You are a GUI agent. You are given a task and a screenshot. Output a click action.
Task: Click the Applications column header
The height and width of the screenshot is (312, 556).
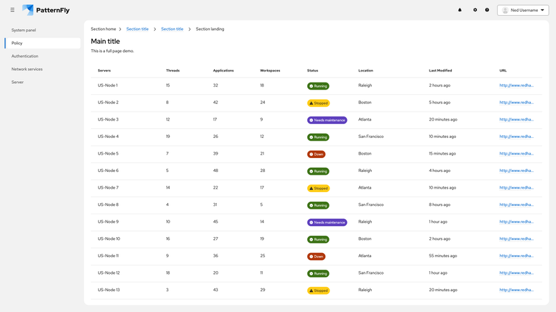click(223, 71)
